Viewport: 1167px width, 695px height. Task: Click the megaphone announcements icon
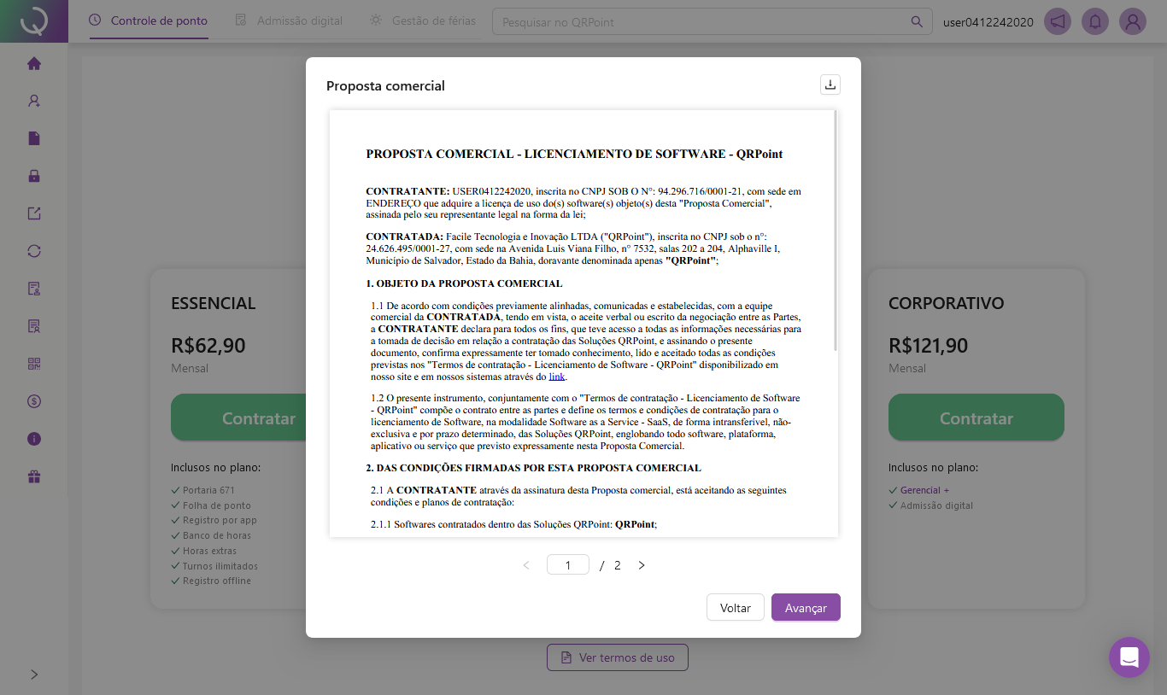coord(1058,21)
